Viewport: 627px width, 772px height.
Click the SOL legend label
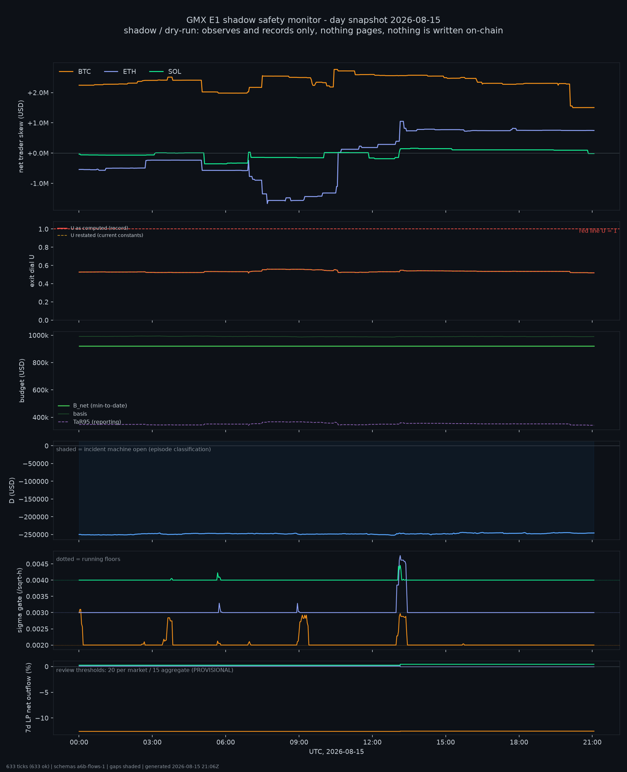tap(174, 72)
